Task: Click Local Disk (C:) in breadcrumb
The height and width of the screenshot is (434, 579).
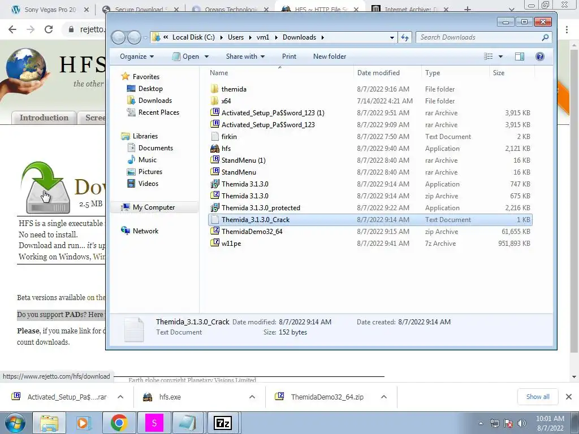Action: pos(193,37)
